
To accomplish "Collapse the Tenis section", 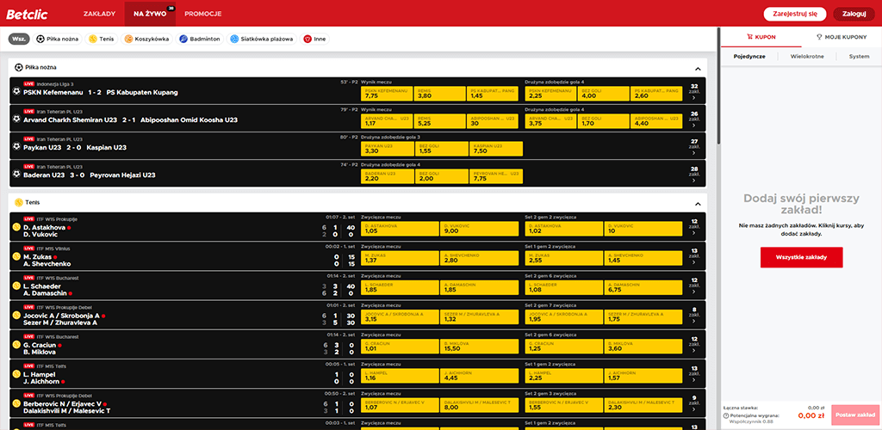I will click(698, 204).
